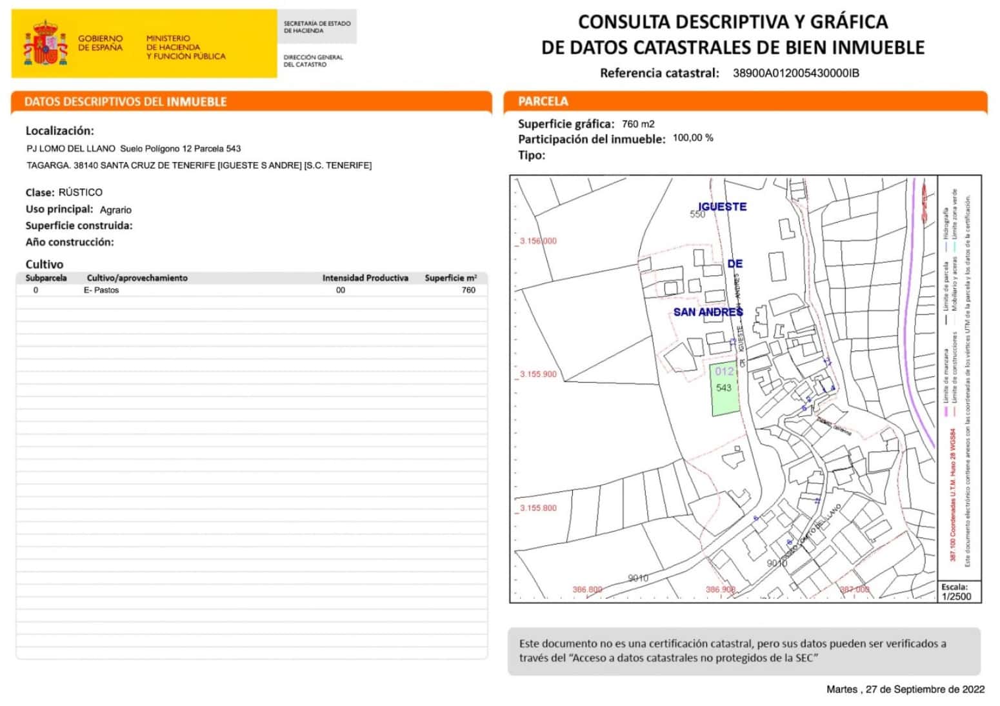This screenshot has width=1000, height=706.
Task: Click the gray disclaimer notice below the map
Action: 743,651
